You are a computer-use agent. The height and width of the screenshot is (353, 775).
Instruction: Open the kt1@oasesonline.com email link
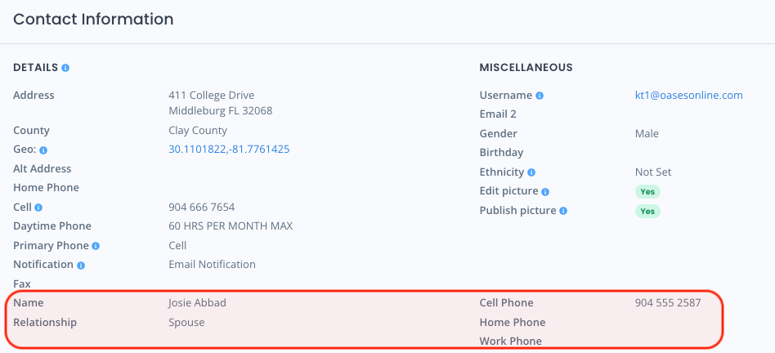[x=688, y=96]
